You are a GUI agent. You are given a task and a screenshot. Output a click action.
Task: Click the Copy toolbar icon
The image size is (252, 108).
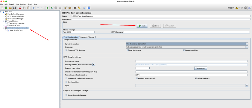24,8
